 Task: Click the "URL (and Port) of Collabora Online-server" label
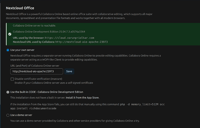(x=34, y=66)
